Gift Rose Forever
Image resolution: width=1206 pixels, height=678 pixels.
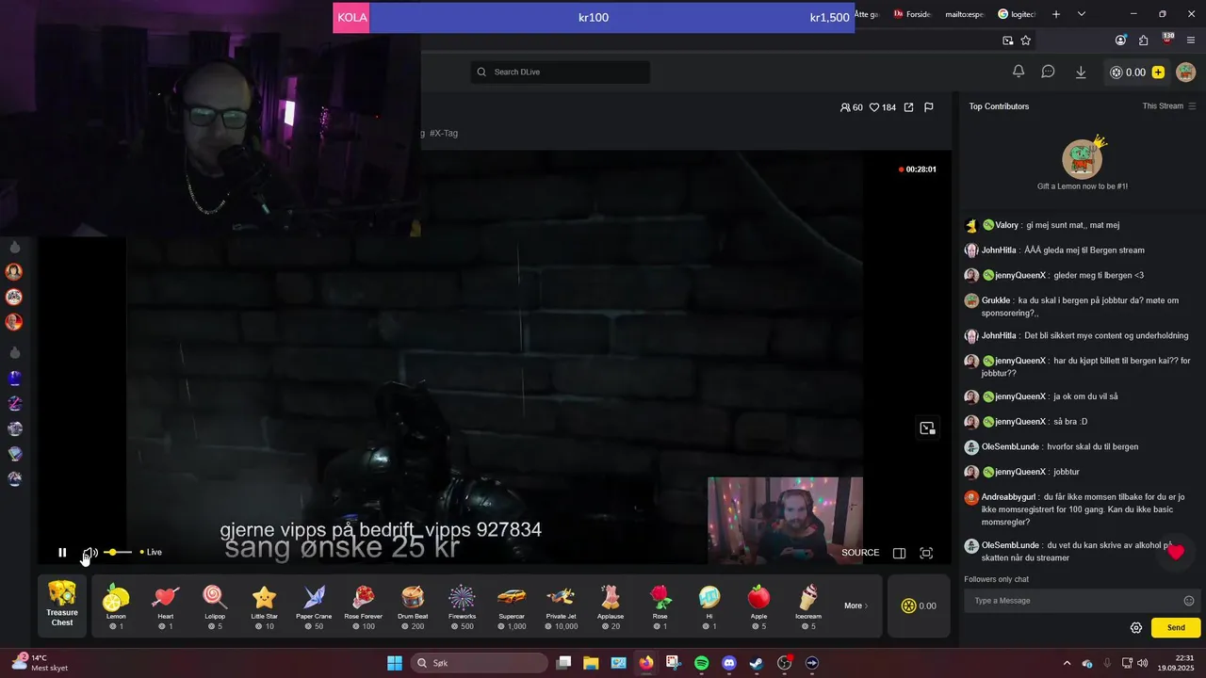364,606
